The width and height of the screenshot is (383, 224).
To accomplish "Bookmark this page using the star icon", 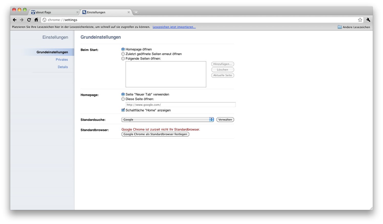I will click(360, 20).
